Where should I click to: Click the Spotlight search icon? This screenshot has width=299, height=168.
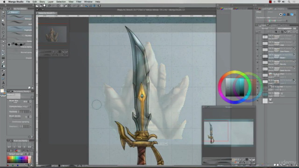pos(289,2)
